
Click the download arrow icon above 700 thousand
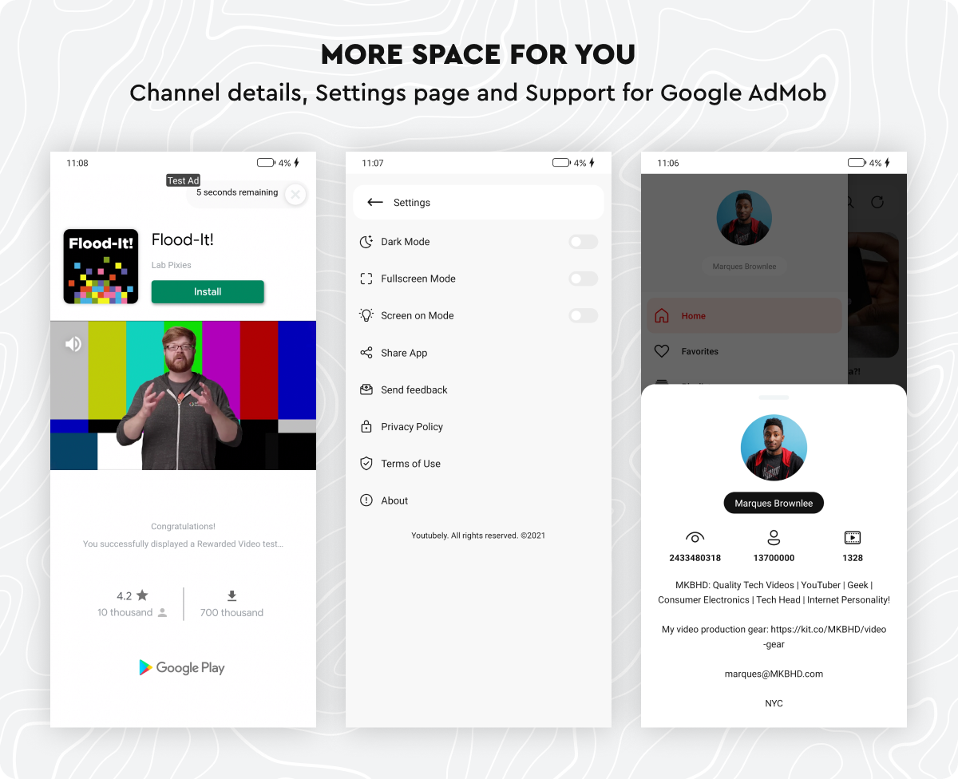pos(232,596)
